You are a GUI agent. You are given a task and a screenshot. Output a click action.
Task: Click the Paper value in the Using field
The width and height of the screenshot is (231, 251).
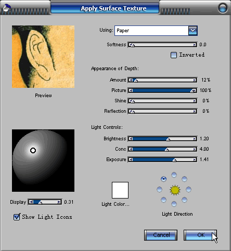123,31
